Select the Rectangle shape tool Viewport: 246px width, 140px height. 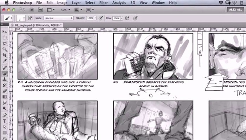point(5,133)
